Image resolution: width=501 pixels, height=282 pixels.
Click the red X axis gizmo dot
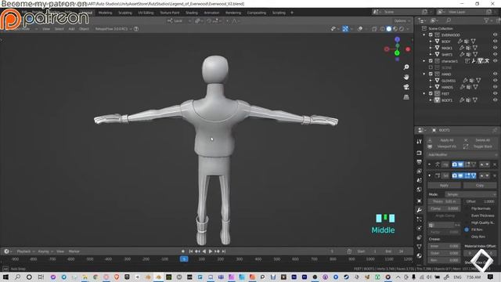(408, 49)
